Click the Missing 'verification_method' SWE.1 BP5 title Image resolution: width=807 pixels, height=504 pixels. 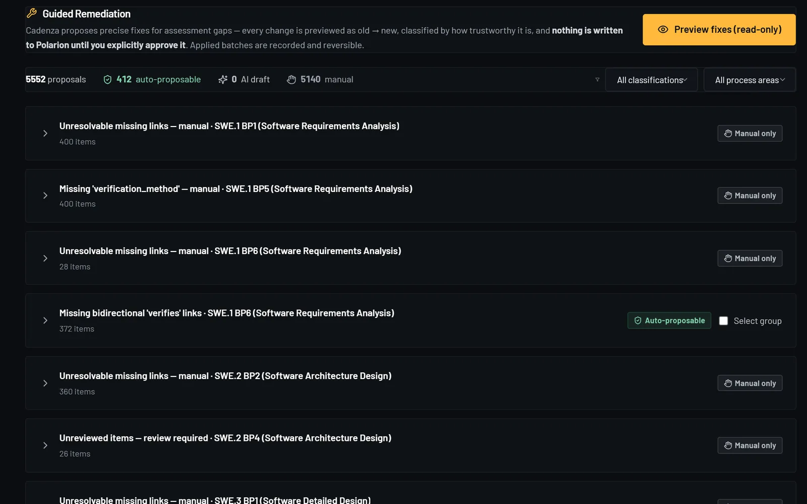[x=236, y=189]
